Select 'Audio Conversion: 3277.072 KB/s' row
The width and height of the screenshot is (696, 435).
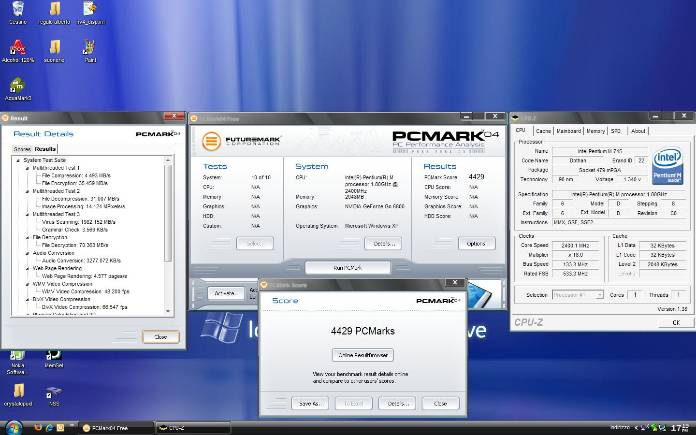point(81,261)
